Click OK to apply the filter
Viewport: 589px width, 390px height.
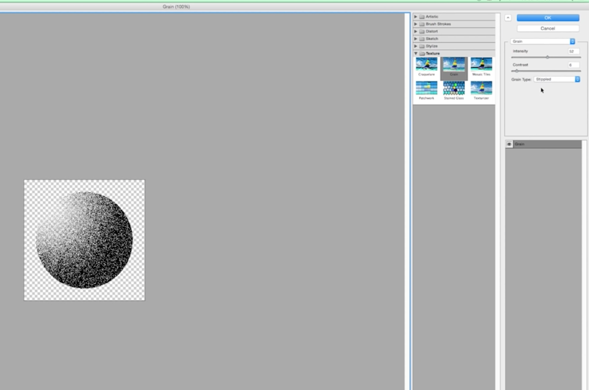548,17
